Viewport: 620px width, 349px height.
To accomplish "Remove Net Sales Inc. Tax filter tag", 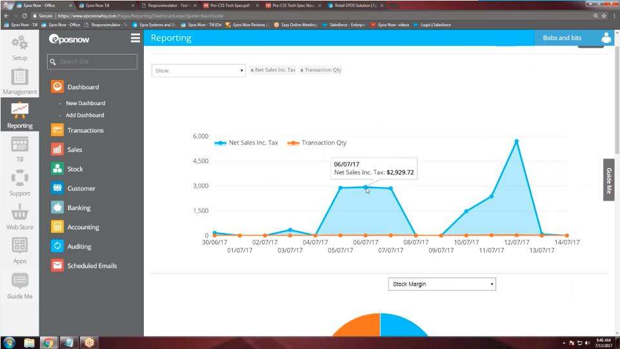I will 252,70.
